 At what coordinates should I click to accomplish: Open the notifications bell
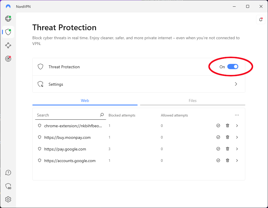pyautogui.click(x=261, y=19)
